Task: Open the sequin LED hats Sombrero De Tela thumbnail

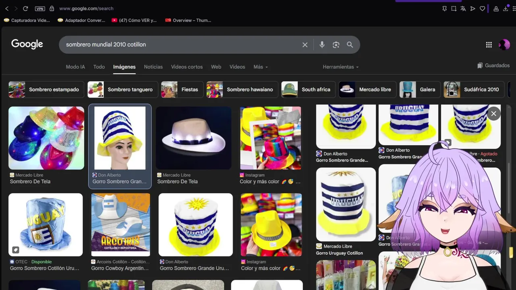Action: pos(46,138)
